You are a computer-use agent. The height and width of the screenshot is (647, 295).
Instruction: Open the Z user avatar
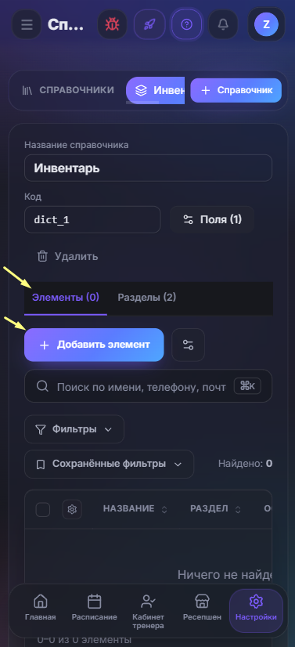pos(266,24)
